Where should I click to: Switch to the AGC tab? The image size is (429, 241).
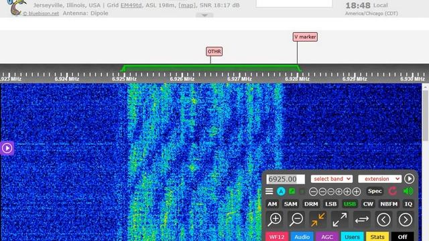327,236
